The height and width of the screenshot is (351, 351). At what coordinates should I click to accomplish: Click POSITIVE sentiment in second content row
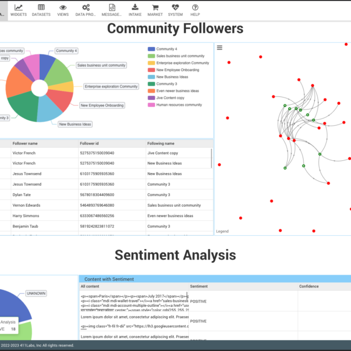(x=198, y=321)
